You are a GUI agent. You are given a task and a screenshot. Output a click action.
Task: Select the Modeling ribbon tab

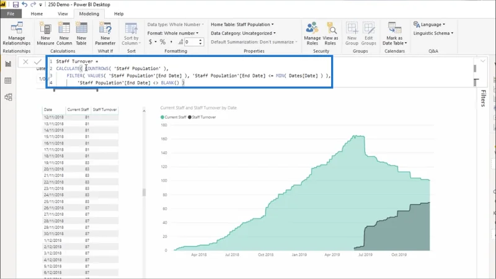89,14
